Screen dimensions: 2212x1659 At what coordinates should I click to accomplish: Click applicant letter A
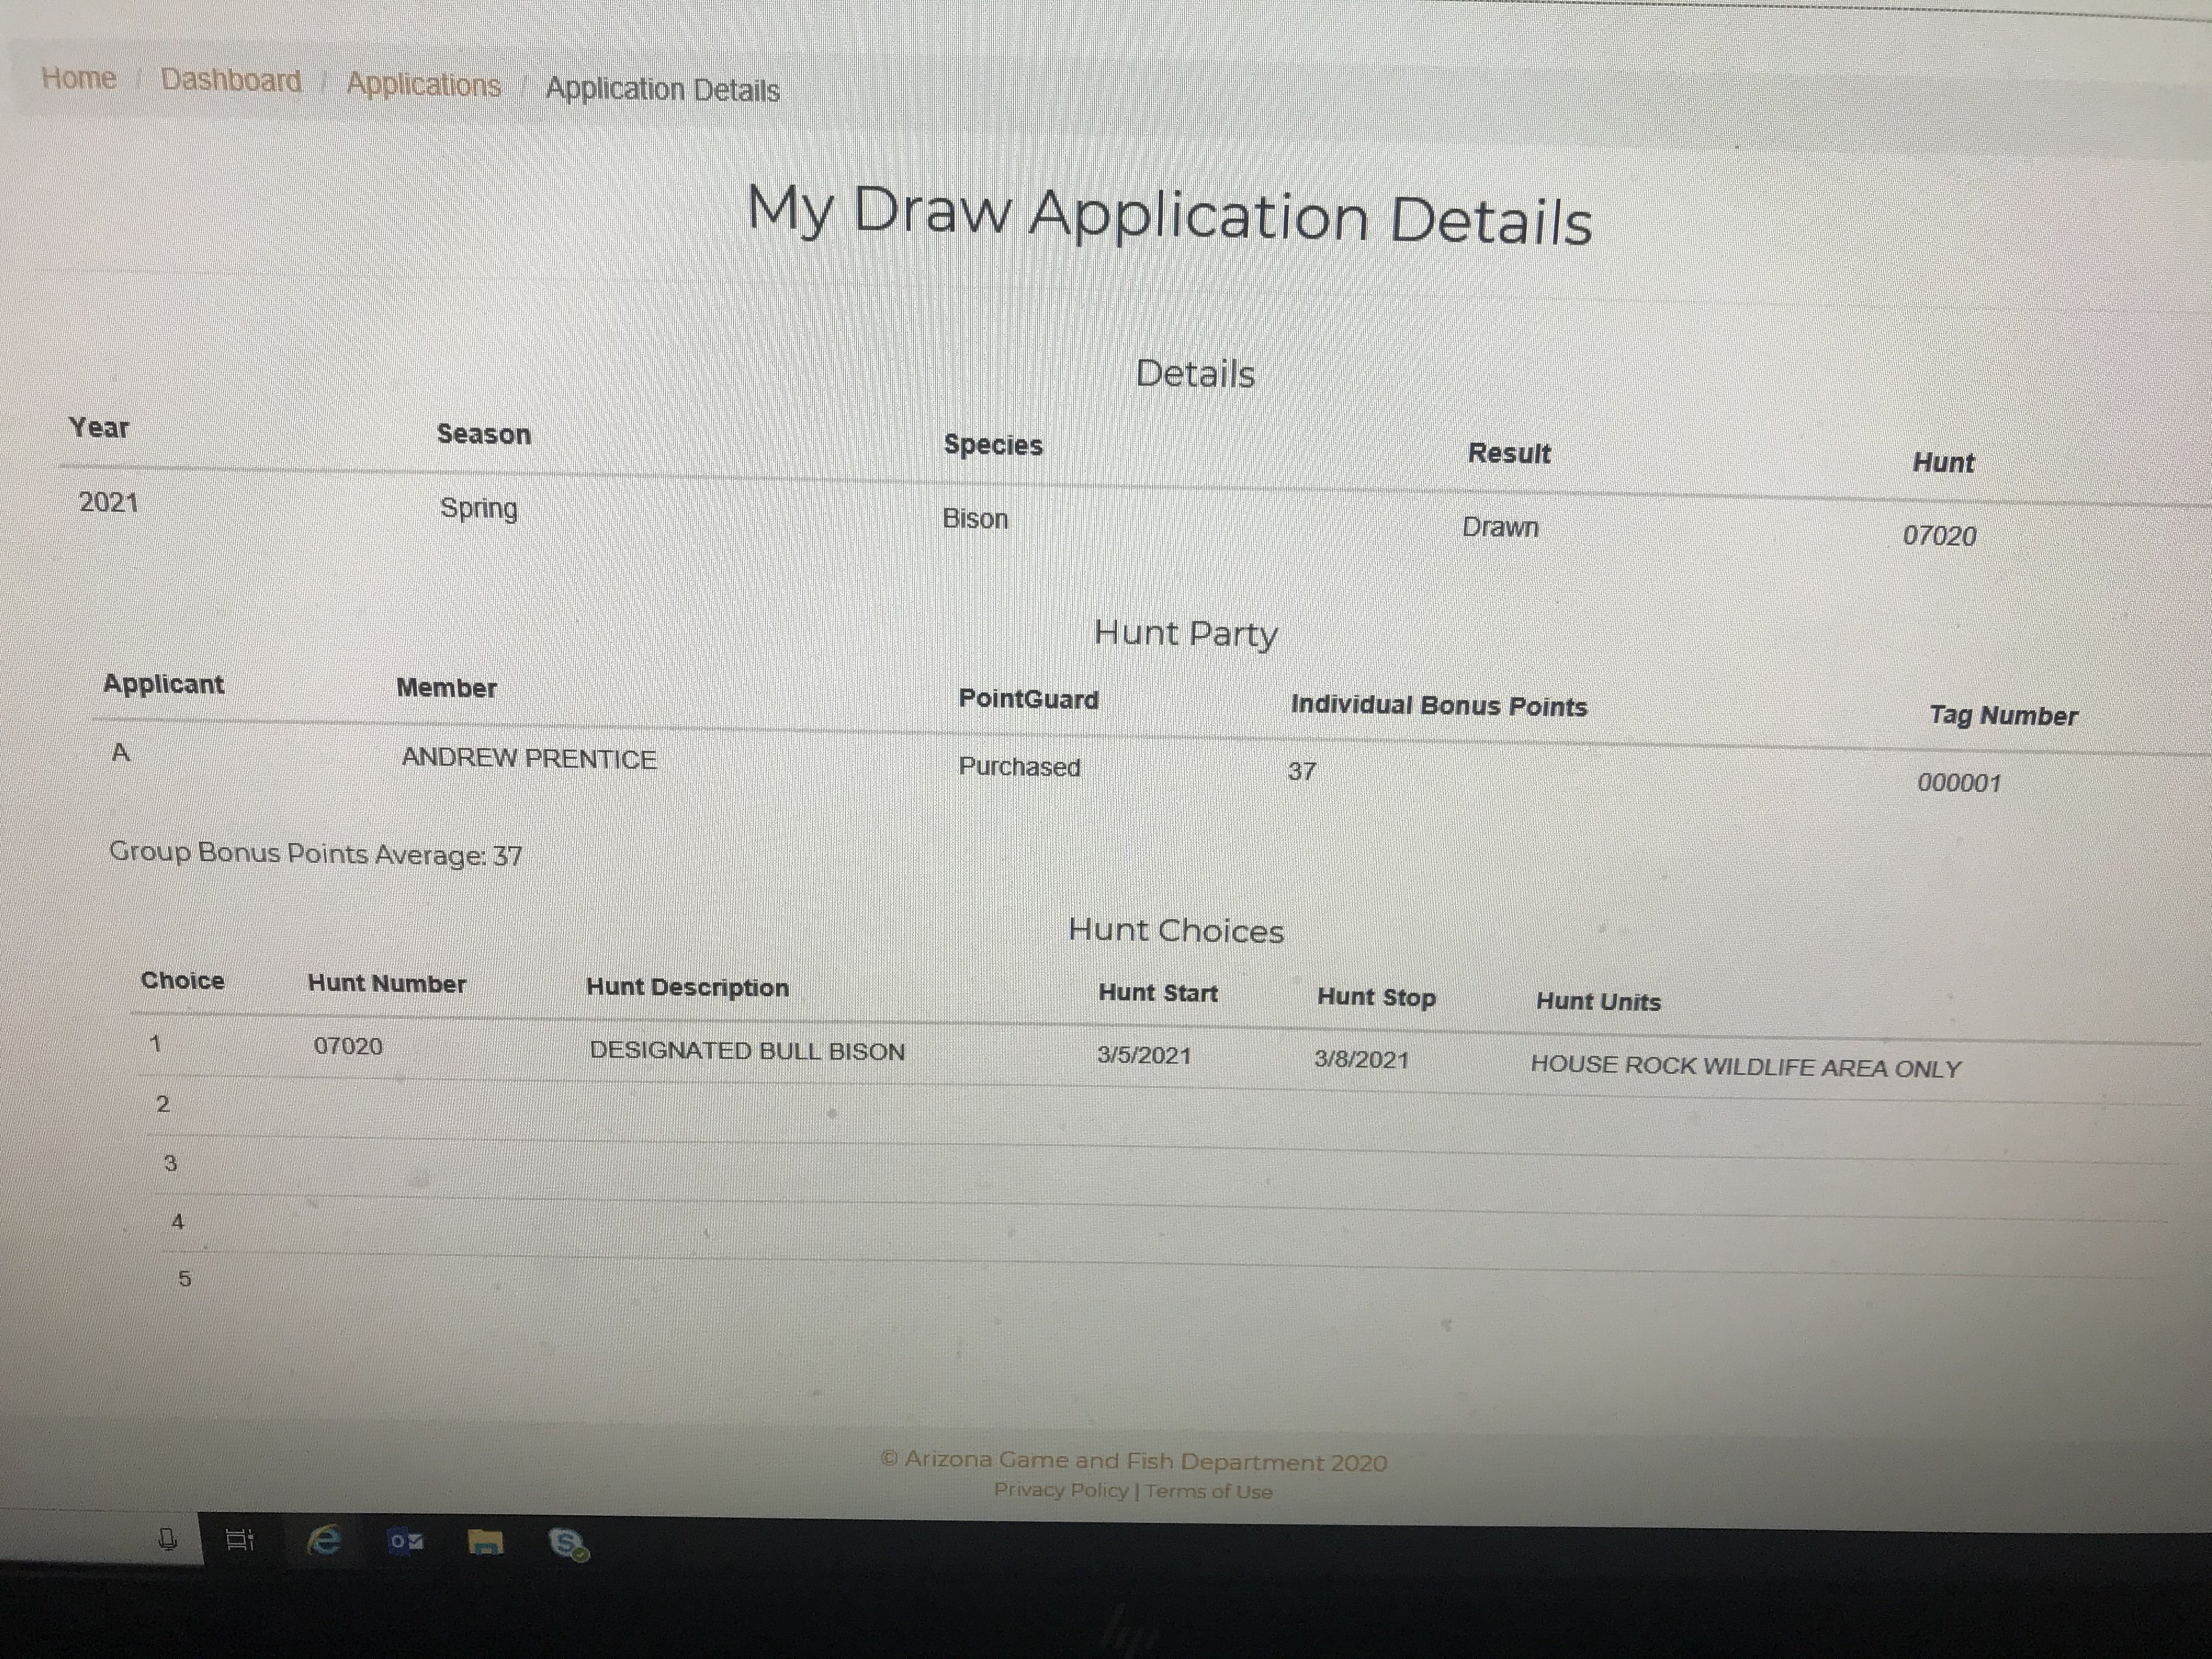coord(121,753)
